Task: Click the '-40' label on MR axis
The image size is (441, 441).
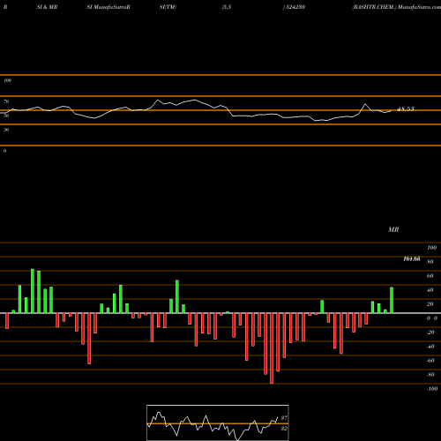Action: 430,347
